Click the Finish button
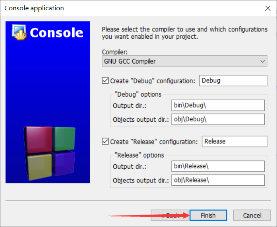The width and height of the screenshot is (277, 227). [x=208, y=215]
